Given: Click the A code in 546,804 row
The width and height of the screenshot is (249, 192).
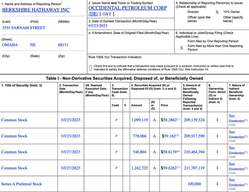Looking at the screenshot, I should click(154, 152).
